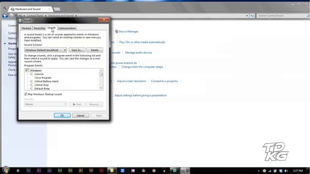Click the wrench icon at top left
The image size is (310, 174).
coord(5,9)
